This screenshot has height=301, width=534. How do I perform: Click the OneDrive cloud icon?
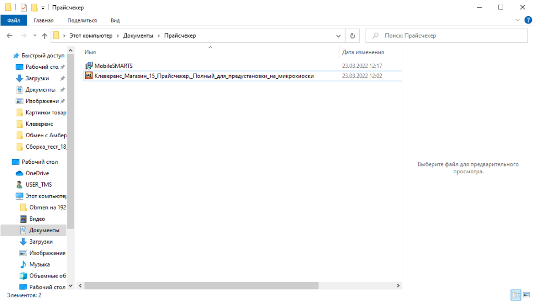point(19,173)
